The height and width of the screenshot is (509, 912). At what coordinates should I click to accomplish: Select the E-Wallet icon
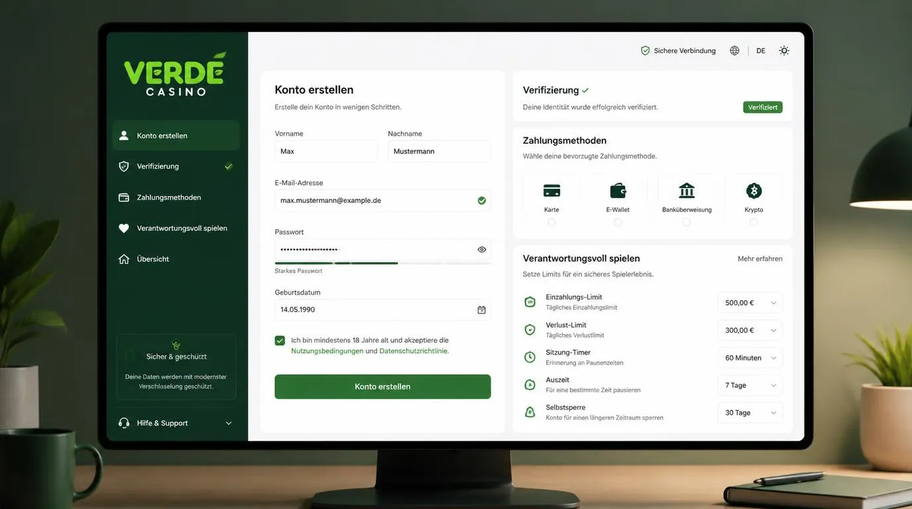point(618,191)
